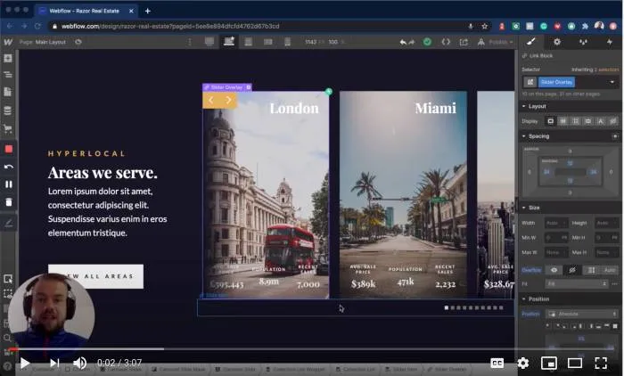Open the Navigator panel in the left sidebar
624x376 pixels.
7,75
